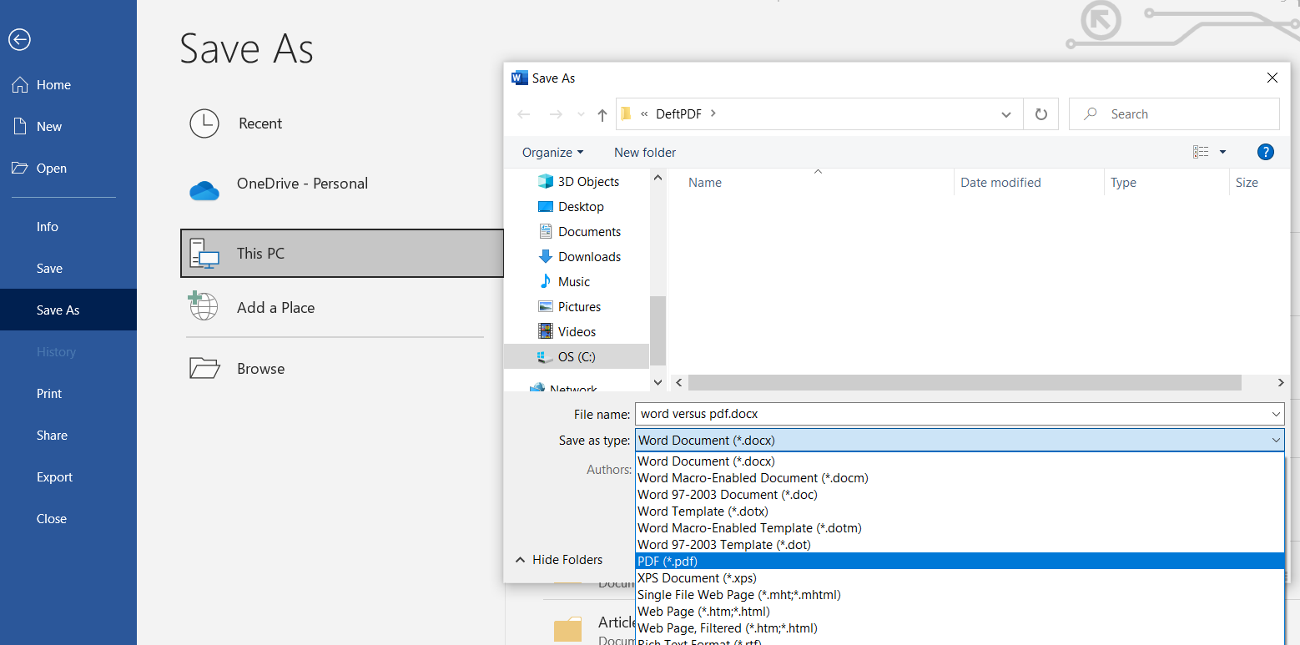The height and width of the screenshot is (645, 1300).
Task: Choose Word Macro-Enabled Document (*.docm)
Action: (960, 478)
